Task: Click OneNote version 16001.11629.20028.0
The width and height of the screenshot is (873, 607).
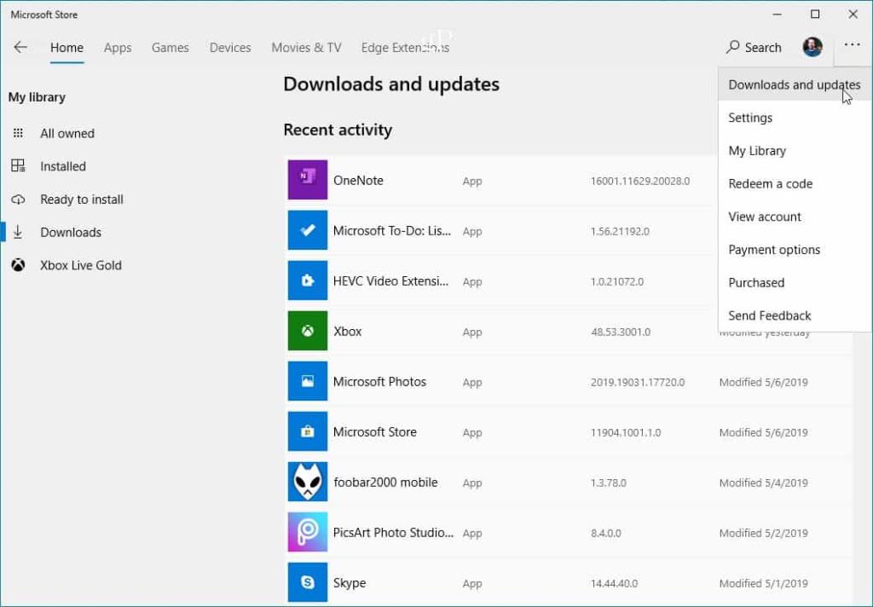Action: tap(640, 181)
